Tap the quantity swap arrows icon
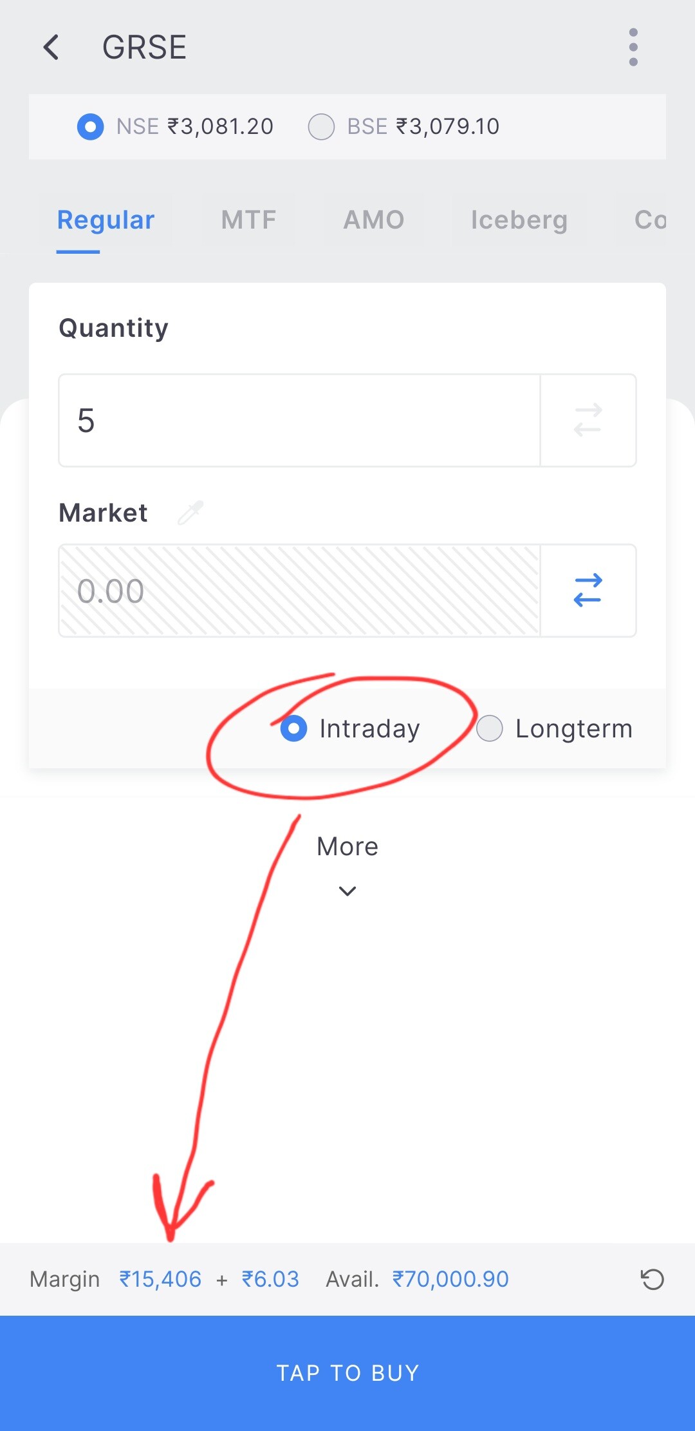This screenshot has height=1431, width=695. point(588,421)
